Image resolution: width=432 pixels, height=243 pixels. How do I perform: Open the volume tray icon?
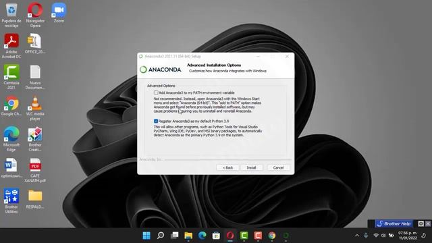point(383,236)
